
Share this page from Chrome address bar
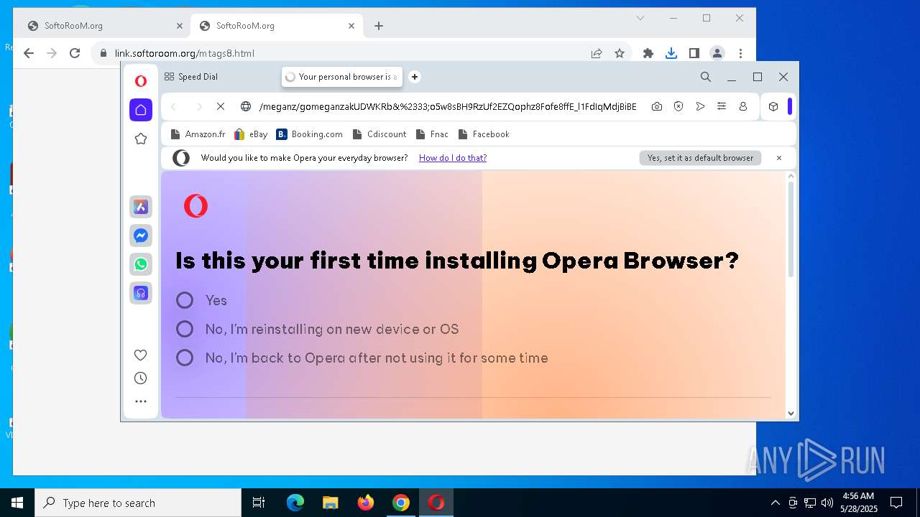[597, 53]
